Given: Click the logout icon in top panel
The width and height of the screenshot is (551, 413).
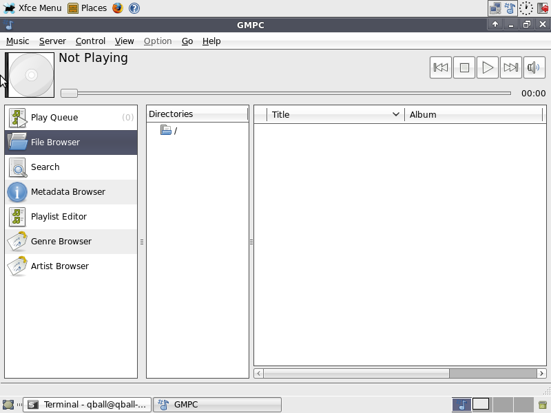Looking at the screenshot, I should (x=543, y=8).
